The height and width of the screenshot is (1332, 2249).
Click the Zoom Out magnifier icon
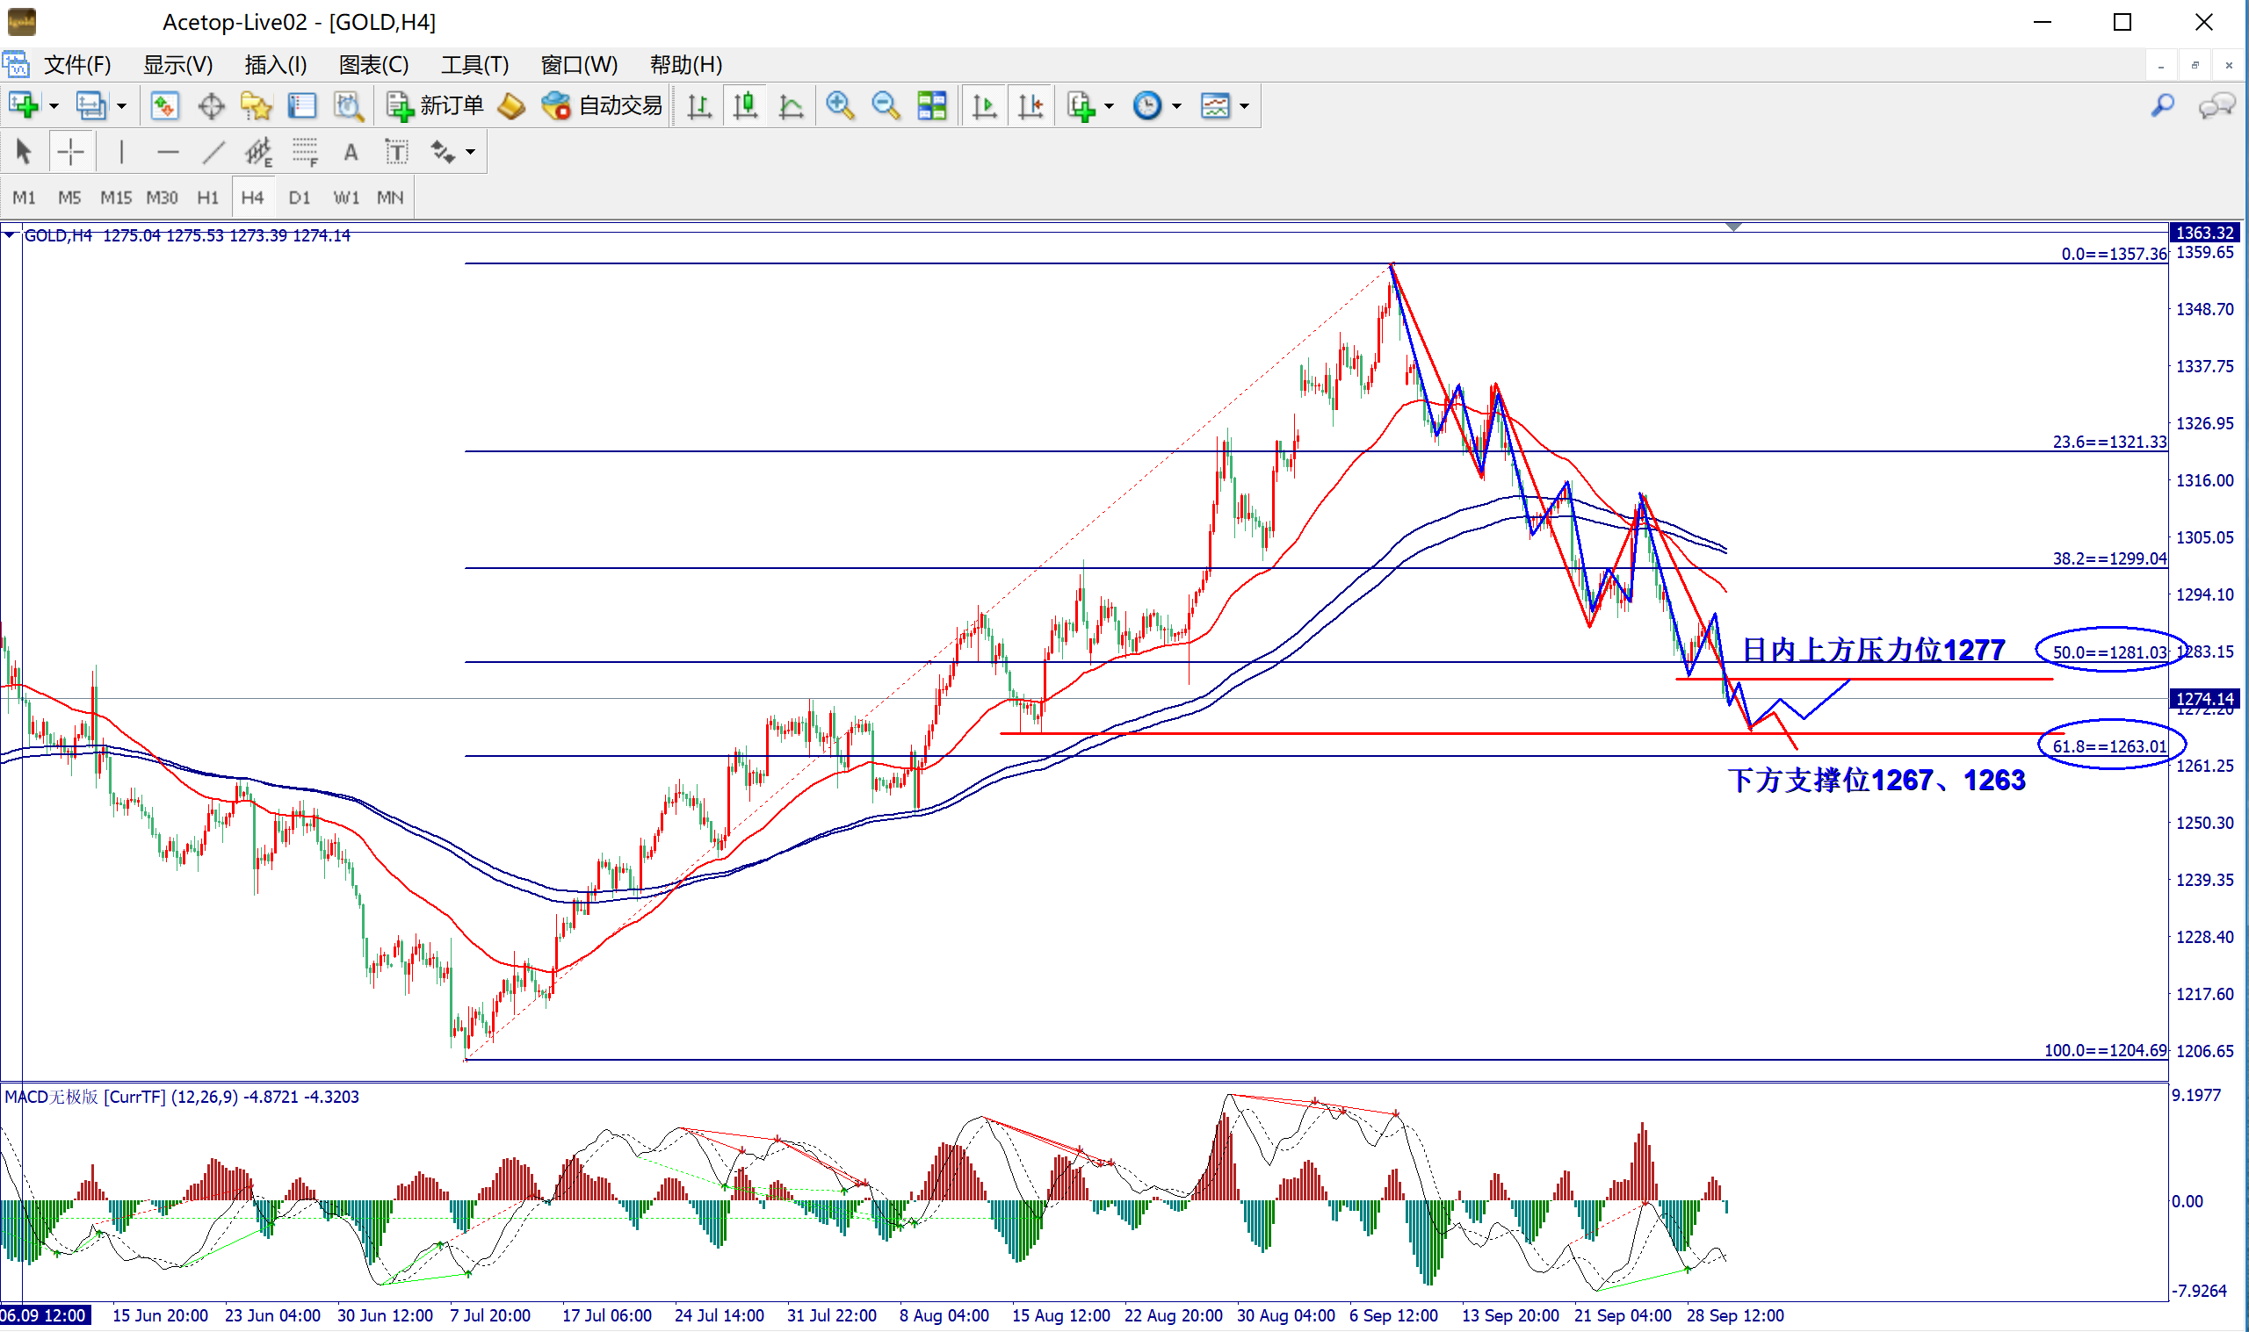(x=886, y=106)
